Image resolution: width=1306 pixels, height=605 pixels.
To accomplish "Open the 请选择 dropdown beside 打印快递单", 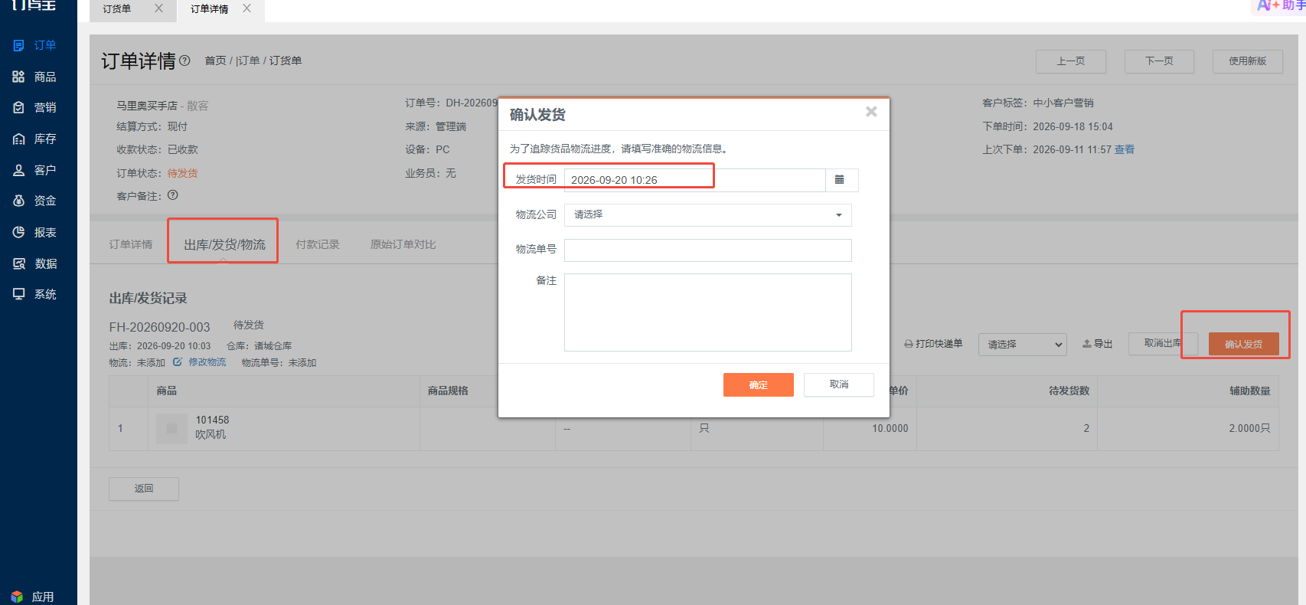I will tap(1023, 345).
